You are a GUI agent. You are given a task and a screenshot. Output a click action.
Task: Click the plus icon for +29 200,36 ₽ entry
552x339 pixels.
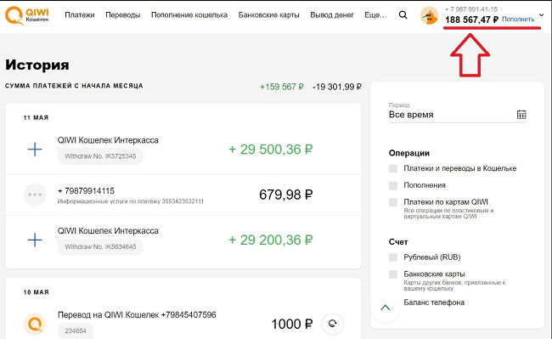click(x=35, y=240)
